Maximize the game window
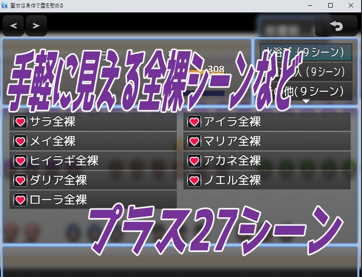The height and width of the screenshot is (277, 362). tap(331, 6)
